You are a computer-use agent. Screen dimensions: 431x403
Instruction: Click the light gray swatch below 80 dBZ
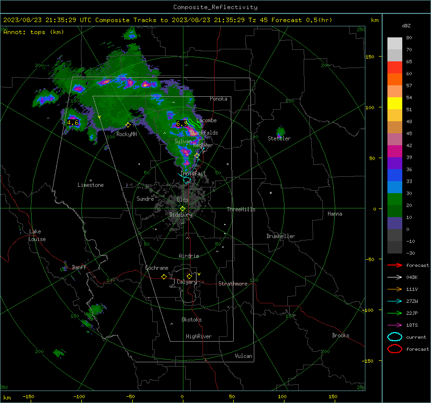click(395, 44)
